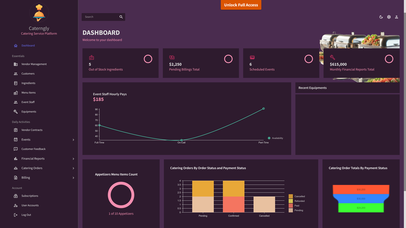The image size is (406, 228).
Task: Click the Caterngly chef logo
Action: click(x=39, y=13)
